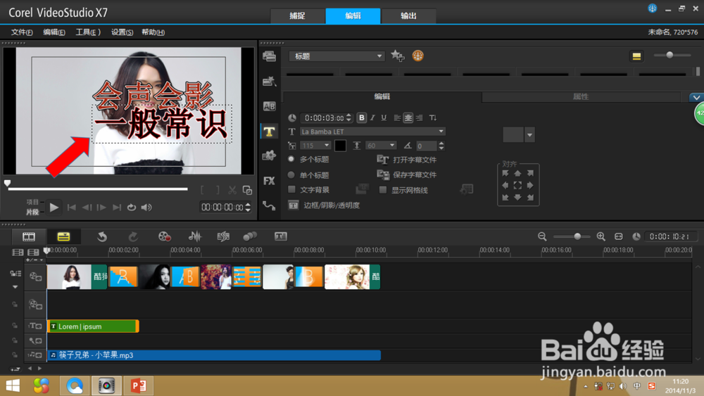The height and width of the screenshot is (396, 704).
Task: Open the Track Motion tool
Action: (x=250, y=236)
